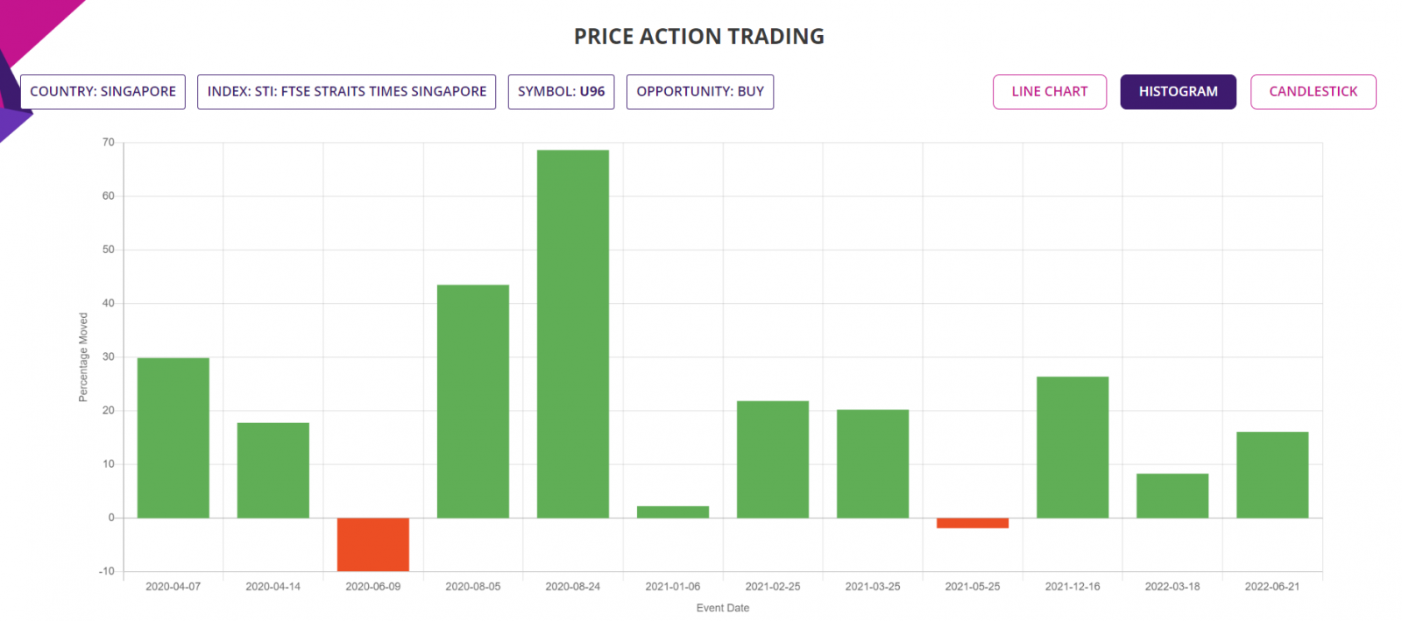This screenshot has height=621, width=1402.
Task: Click the Percentage Moved axis title
Action: [x=83, y=357]
